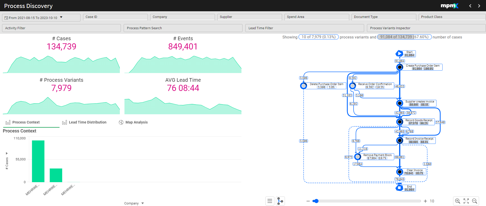Click the number of cases pill
The width and height of the screenshot is (486, 206).
pyautogui.click(x=404, y=37)
